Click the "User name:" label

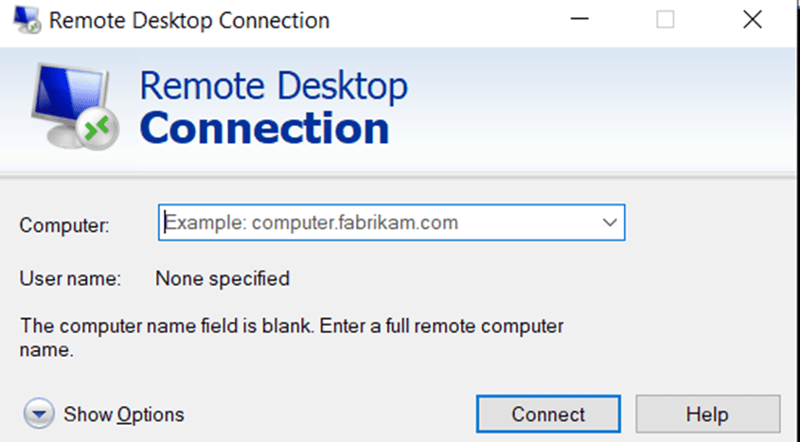(x=70, y=278)
